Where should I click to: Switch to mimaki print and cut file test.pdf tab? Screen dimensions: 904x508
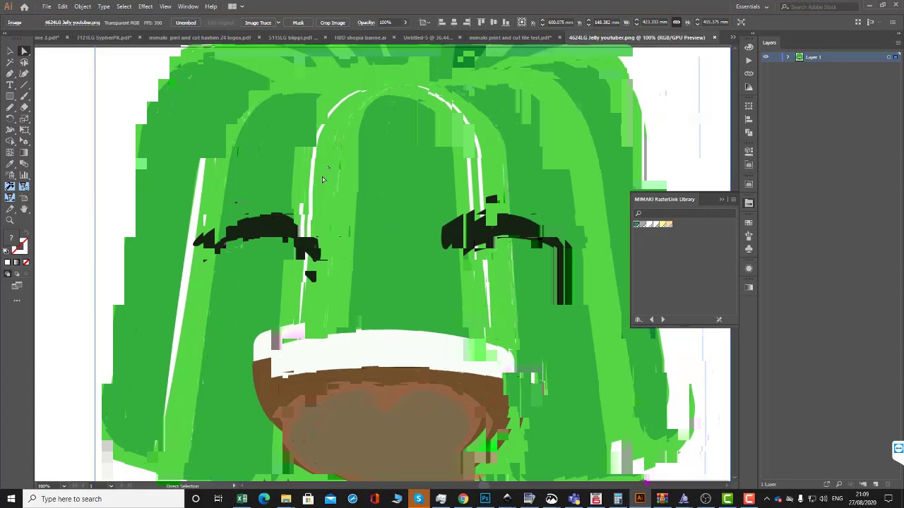(x=510, y=37)
